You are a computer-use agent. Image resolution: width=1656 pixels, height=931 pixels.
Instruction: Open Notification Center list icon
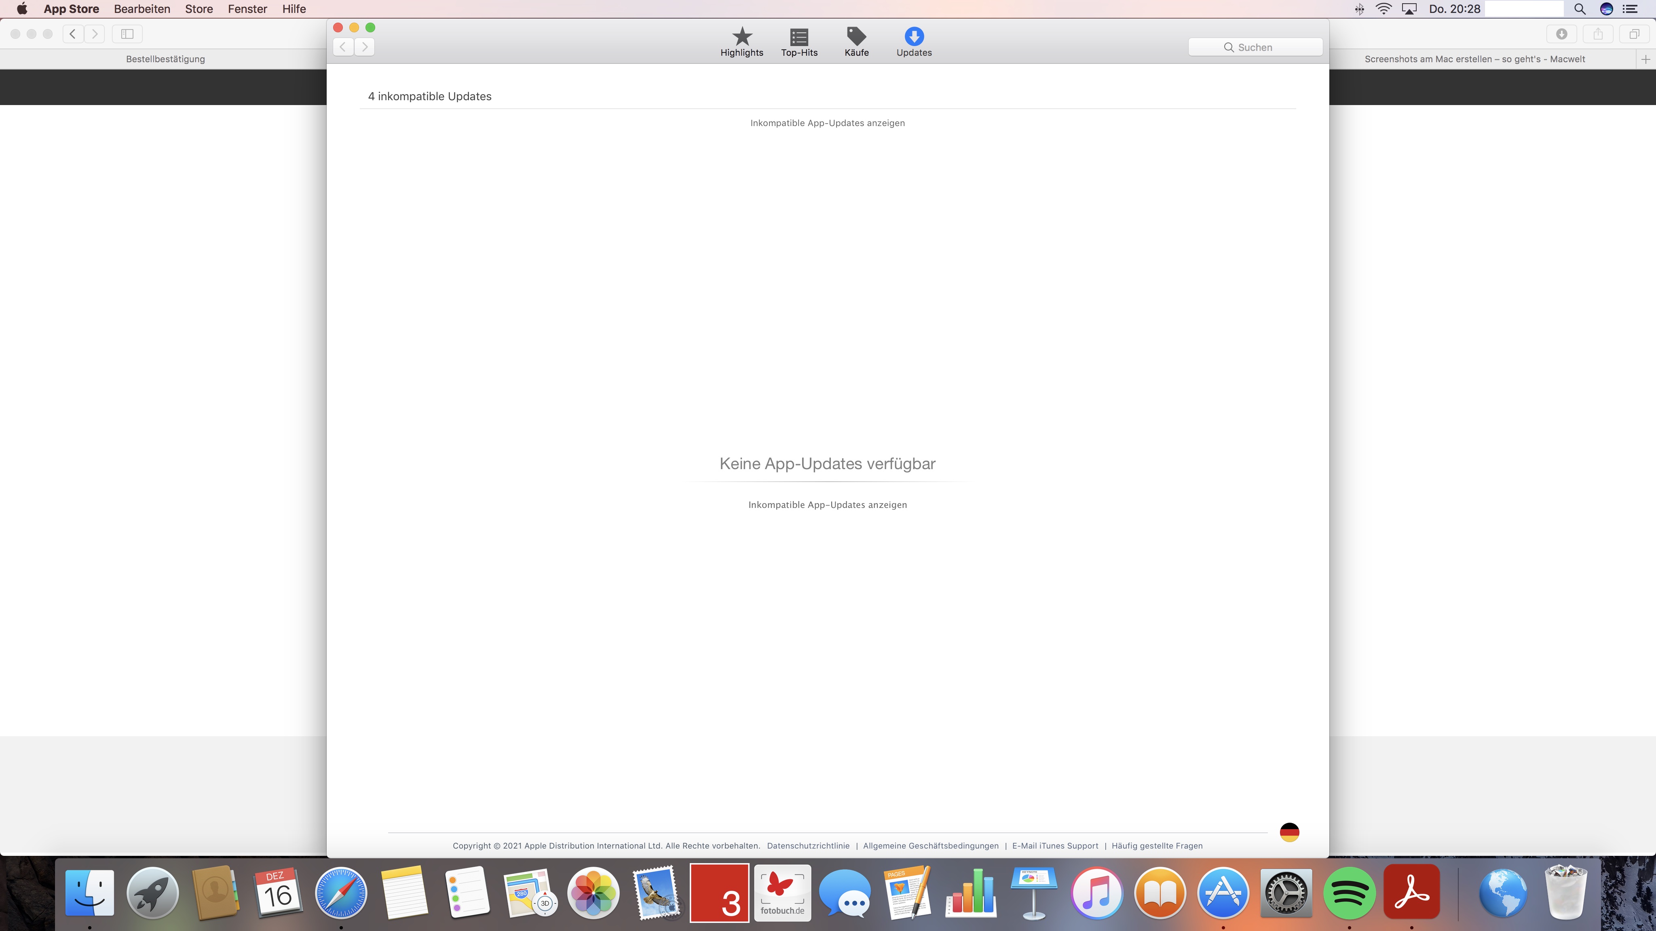[1630, 9]
